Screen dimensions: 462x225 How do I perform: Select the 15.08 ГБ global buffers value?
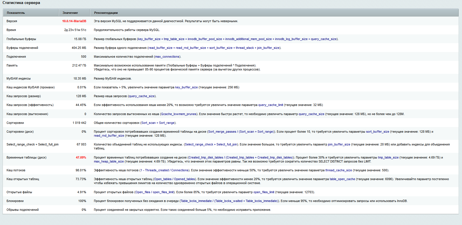[x=80, y=39]
